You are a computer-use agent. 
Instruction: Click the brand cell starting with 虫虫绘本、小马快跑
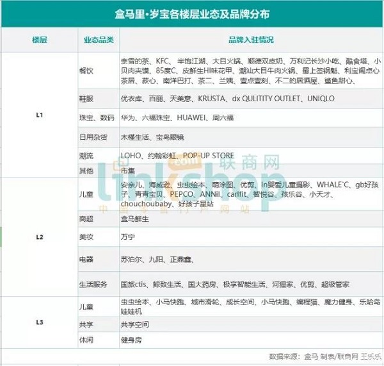251,306
